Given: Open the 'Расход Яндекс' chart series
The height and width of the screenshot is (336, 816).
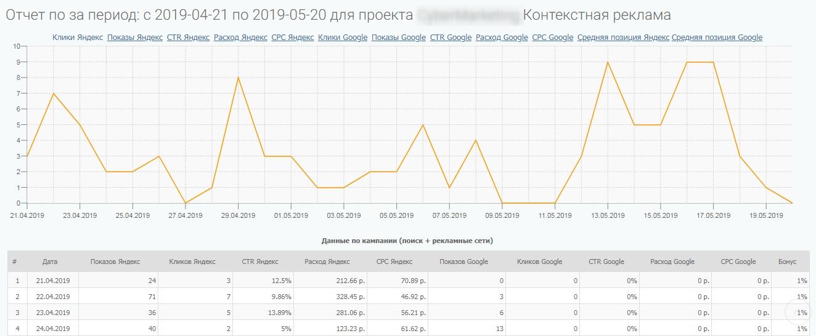Looking at the screenshot, I should pos(240,38).
